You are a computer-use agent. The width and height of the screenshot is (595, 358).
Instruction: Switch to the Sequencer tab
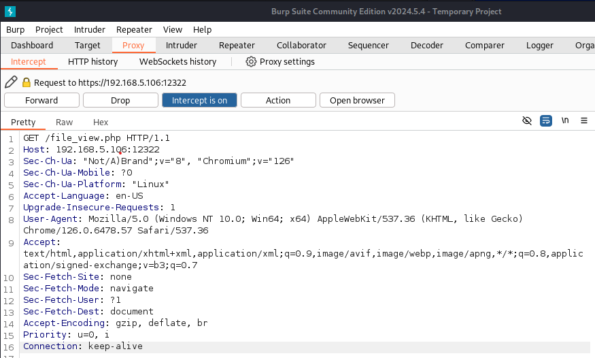pos(368,45)
